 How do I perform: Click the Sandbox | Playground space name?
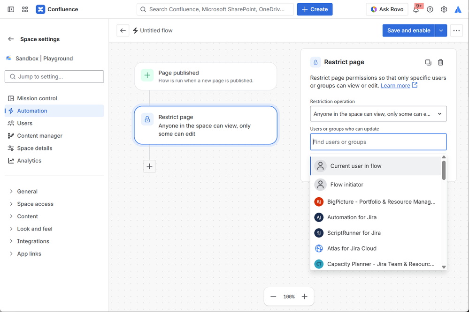tap(44, 59)
